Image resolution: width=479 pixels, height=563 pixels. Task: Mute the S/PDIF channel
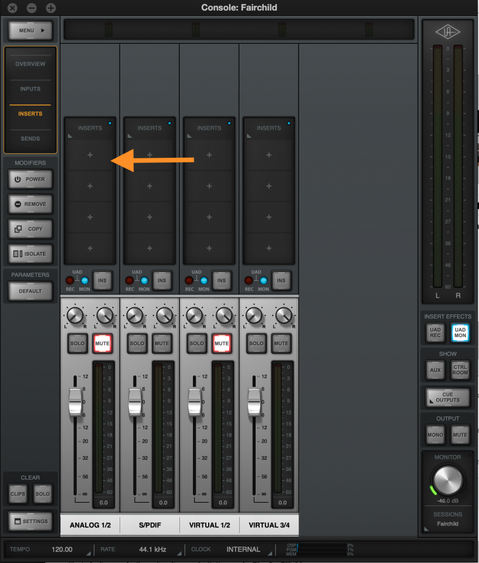point(162,343)
